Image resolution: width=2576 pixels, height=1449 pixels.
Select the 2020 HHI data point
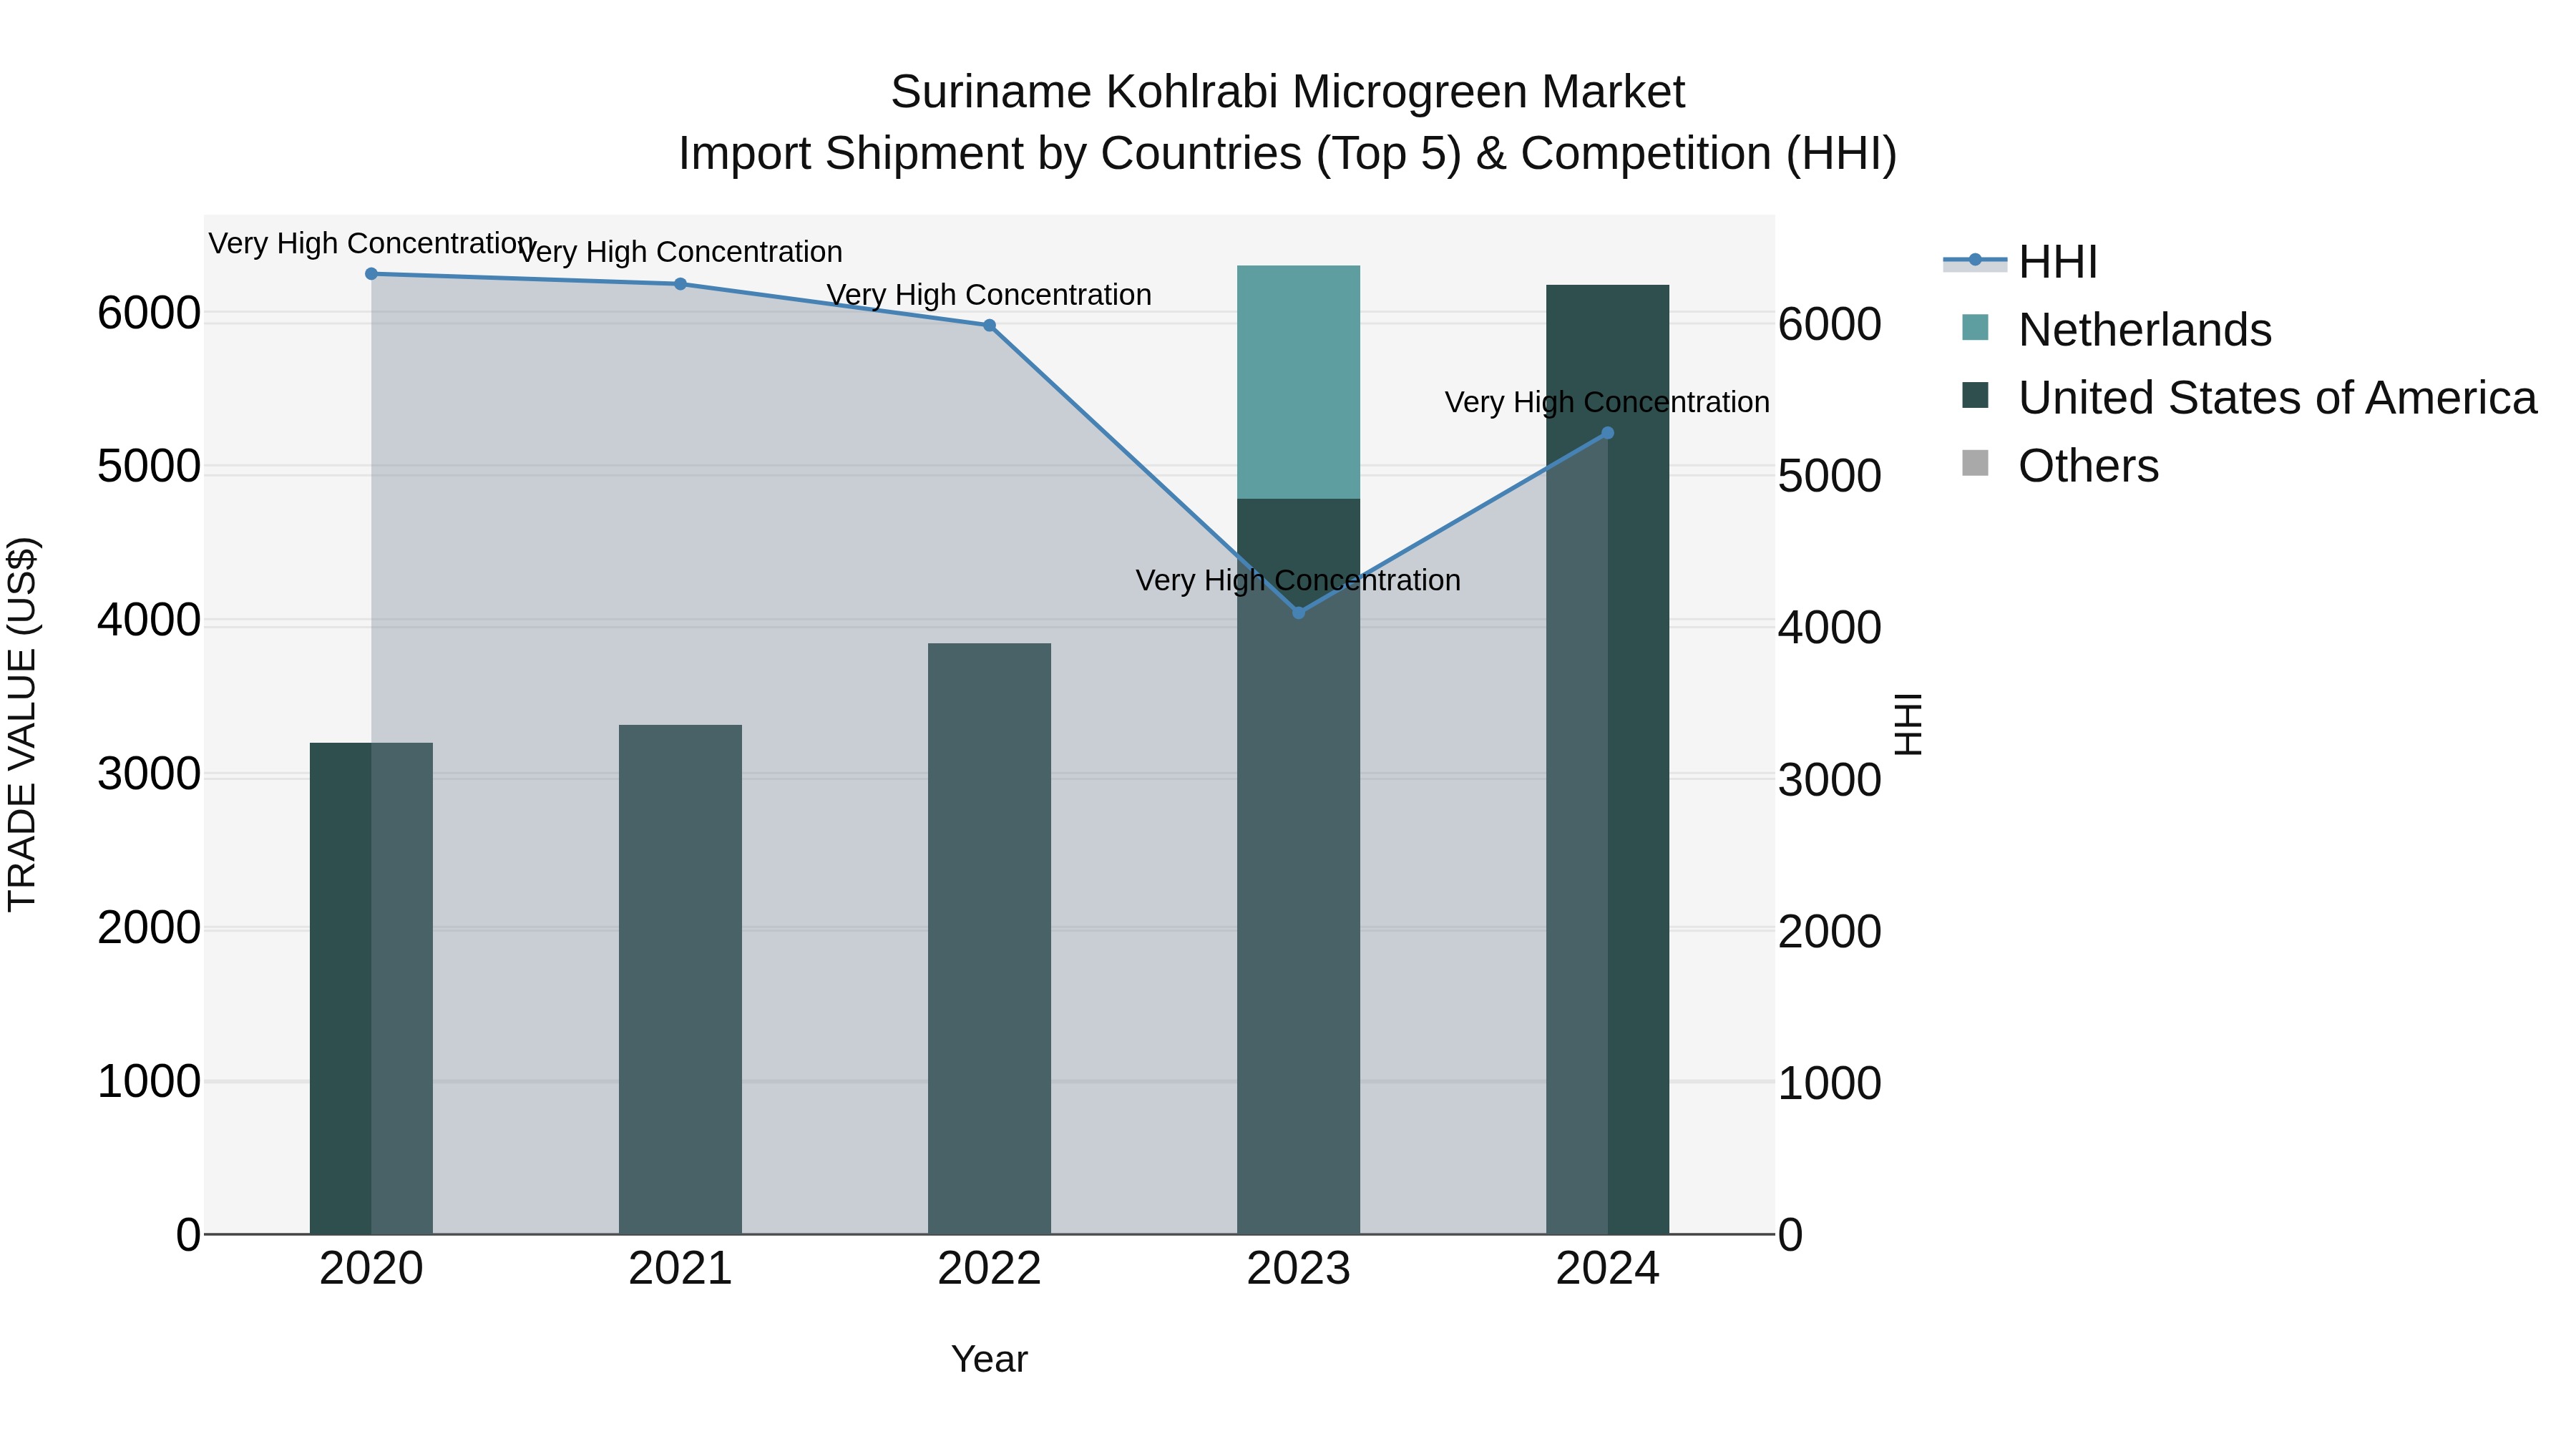click(371, 274)
